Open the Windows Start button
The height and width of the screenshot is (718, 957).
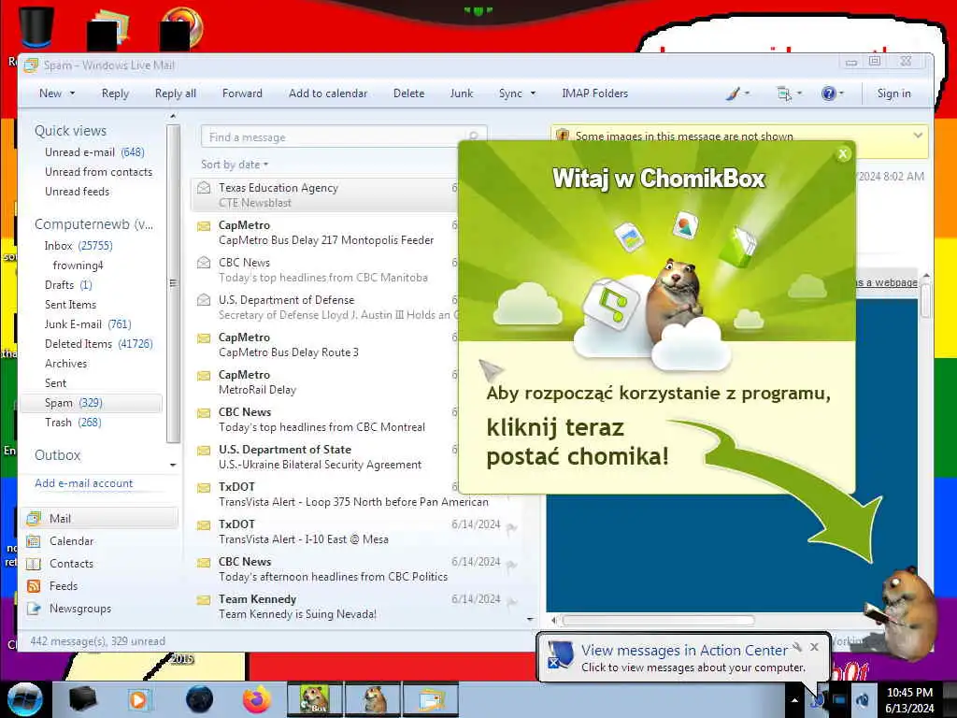pyautogui.click(x=24, y=699)
